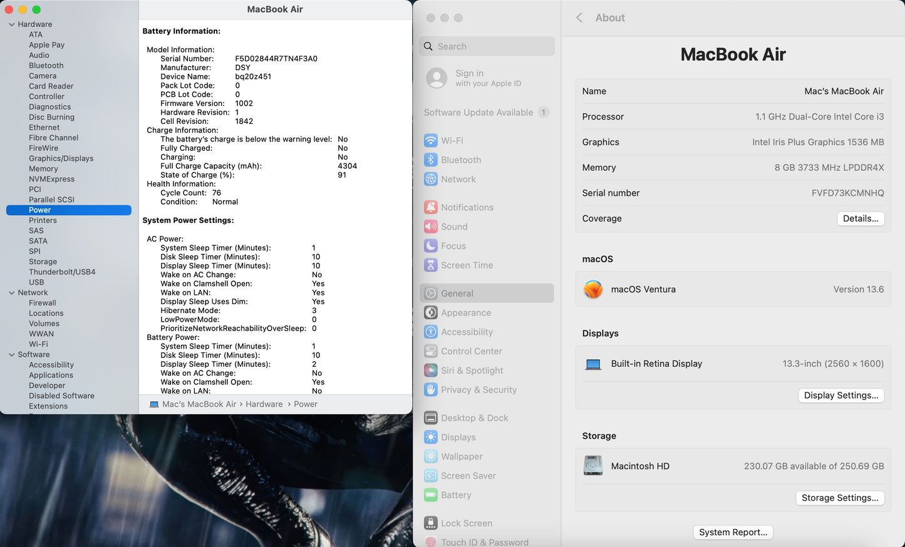Collapse the Hardware tree section
This screenshot has width=905, height=547.
[11, 24]
